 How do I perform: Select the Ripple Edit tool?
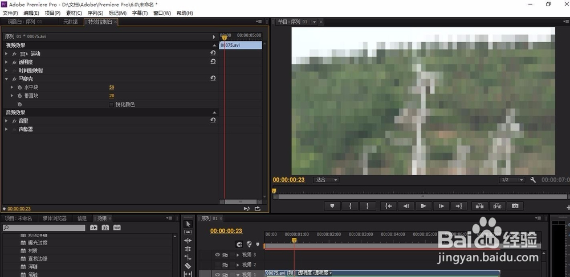coord(188,241)
